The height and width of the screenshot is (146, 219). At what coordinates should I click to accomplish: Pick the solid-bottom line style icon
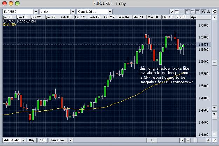[x=188, y=12]
